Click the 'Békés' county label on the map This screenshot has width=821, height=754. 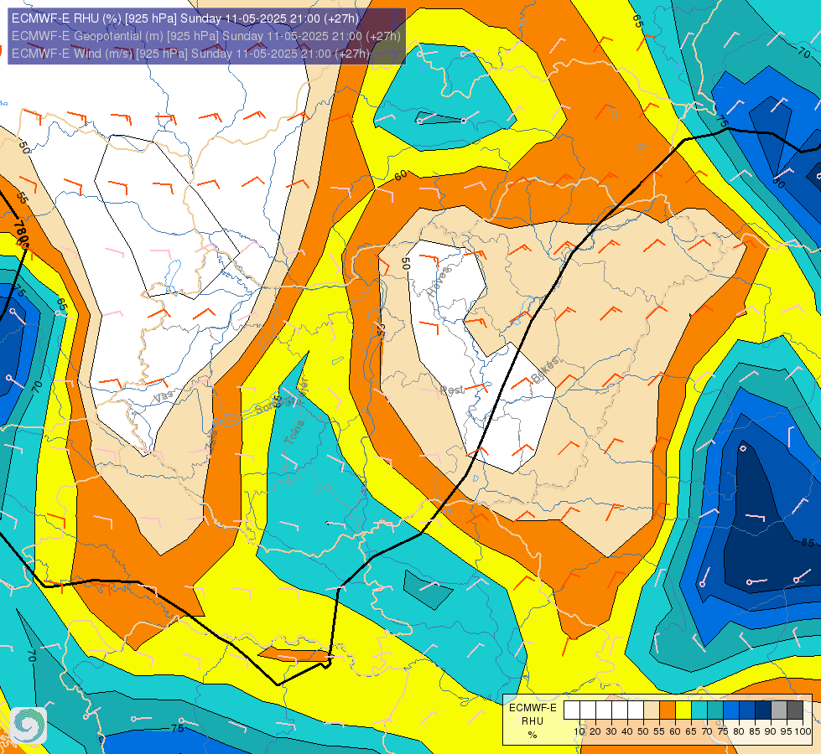point(544,370)
